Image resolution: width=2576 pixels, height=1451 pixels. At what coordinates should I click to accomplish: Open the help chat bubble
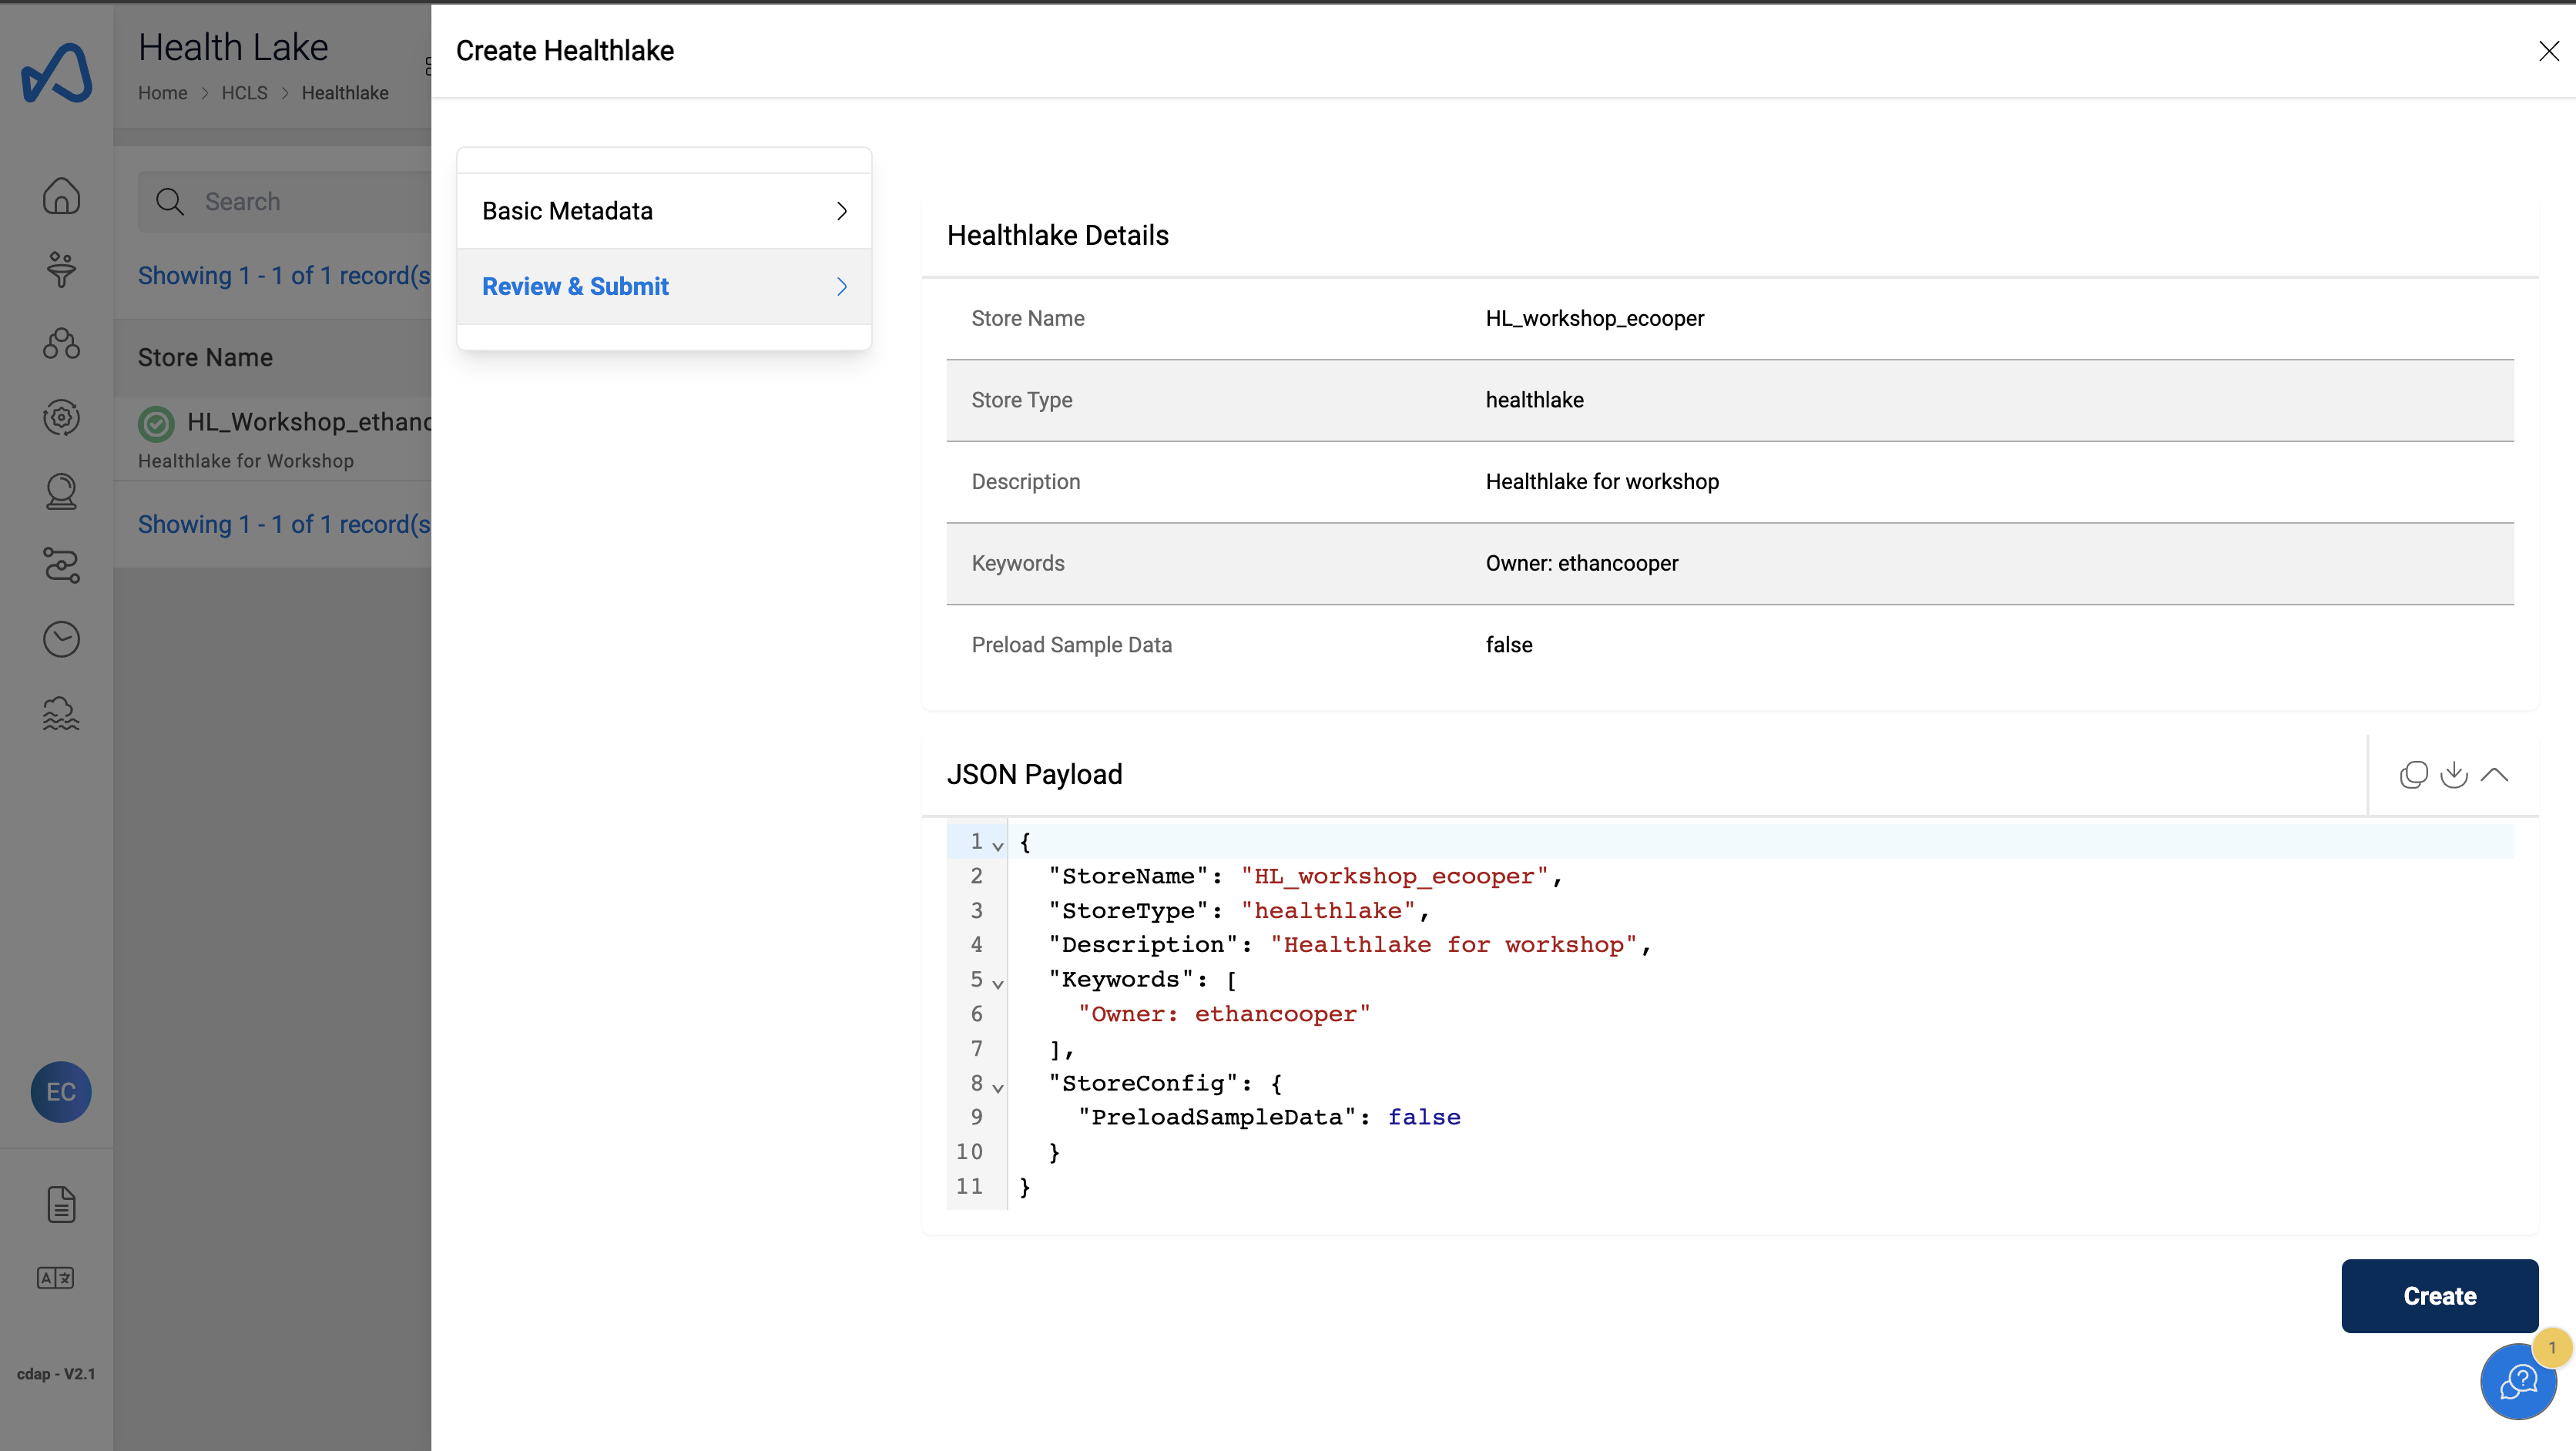pos(2518,1381)
